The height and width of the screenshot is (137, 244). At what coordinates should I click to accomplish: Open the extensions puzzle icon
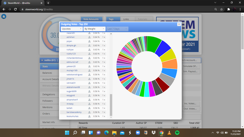pos(228,9)
